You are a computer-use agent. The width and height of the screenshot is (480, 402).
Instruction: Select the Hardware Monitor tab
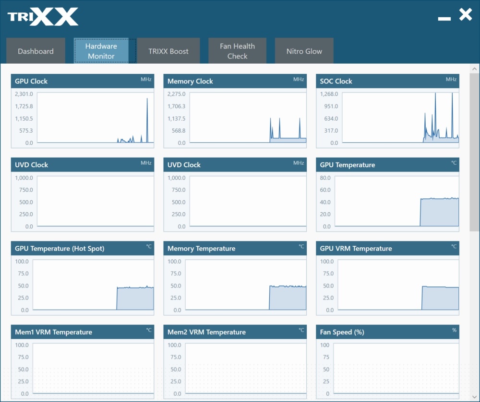coord(101,51)
